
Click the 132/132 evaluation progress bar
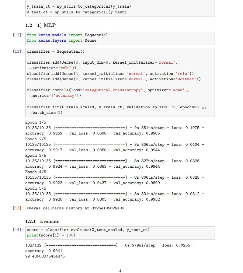pyautogui.click(x=81, y=245)
